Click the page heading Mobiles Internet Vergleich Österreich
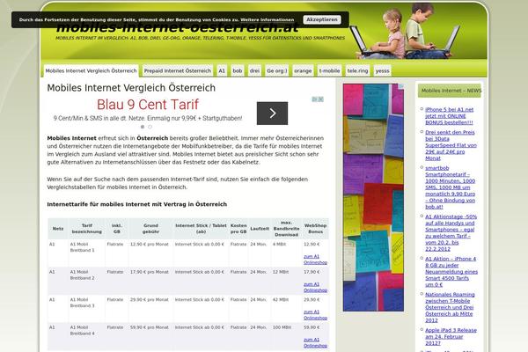The width and height of the screenshot is (528, 352). (131, 88)
